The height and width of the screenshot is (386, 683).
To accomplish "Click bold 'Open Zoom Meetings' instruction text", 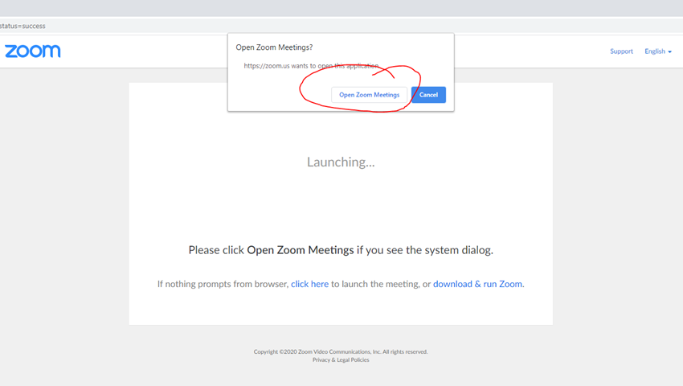I will [300, 250].
